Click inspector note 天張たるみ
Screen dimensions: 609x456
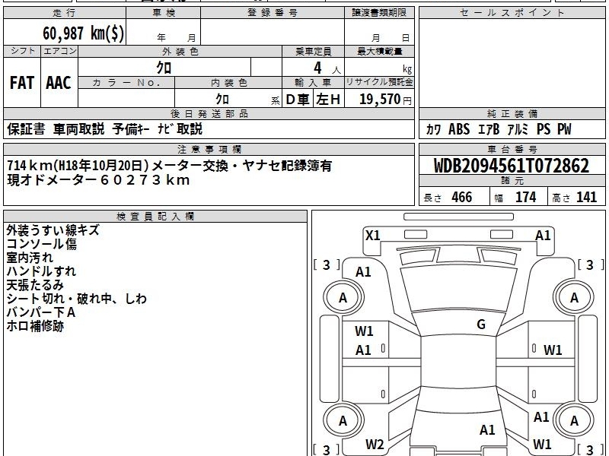coord(35,285)
